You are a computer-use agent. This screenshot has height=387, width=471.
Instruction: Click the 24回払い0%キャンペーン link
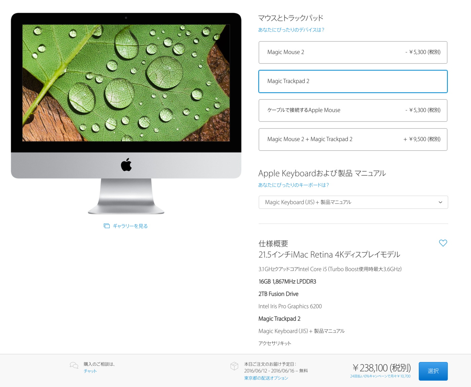[x=380, y=376]
